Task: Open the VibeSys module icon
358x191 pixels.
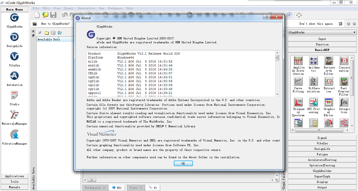Action: (x=15, y=57)
